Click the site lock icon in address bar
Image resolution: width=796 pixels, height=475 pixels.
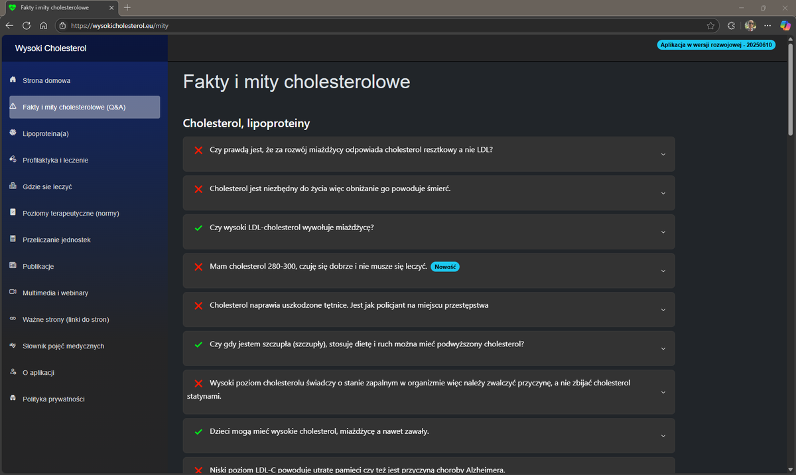click(x=62, y=26)
